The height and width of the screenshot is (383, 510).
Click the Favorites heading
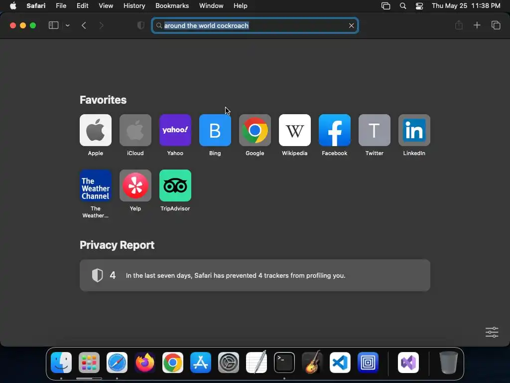(103, 100)
